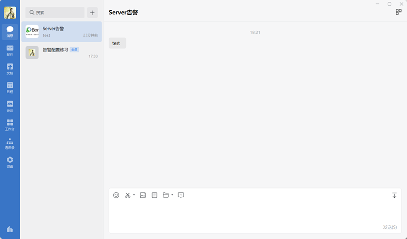Open the 微盘 drive section
Viewport: 407px width, 239px height.
[10, 162]
